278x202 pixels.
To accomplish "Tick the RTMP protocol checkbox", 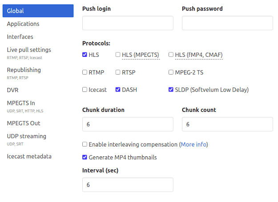I will click(x=85, y=72).
